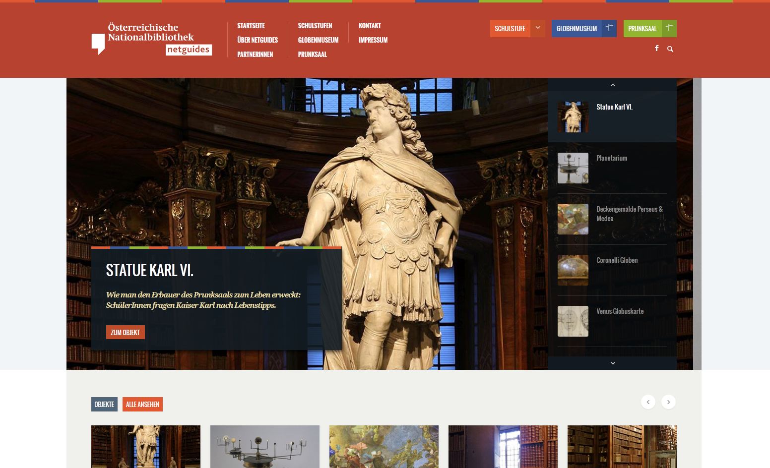Open the library window object card image

coord(503,447)
